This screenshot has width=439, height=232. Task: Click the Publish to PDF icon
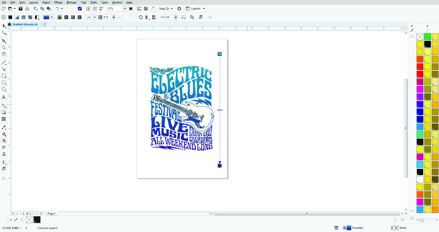click(101, 8)
